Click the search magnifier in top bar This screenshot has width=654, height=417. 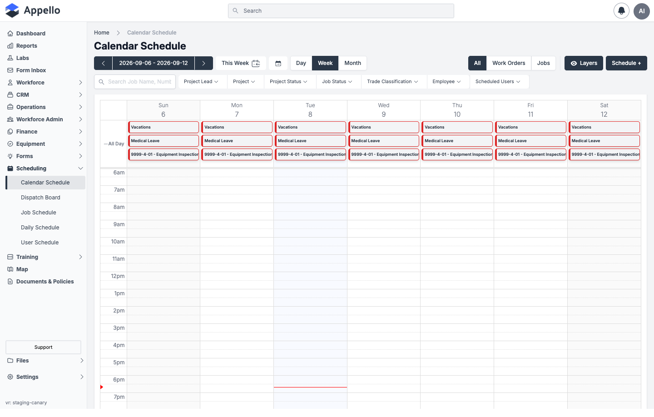click(235, 11)
